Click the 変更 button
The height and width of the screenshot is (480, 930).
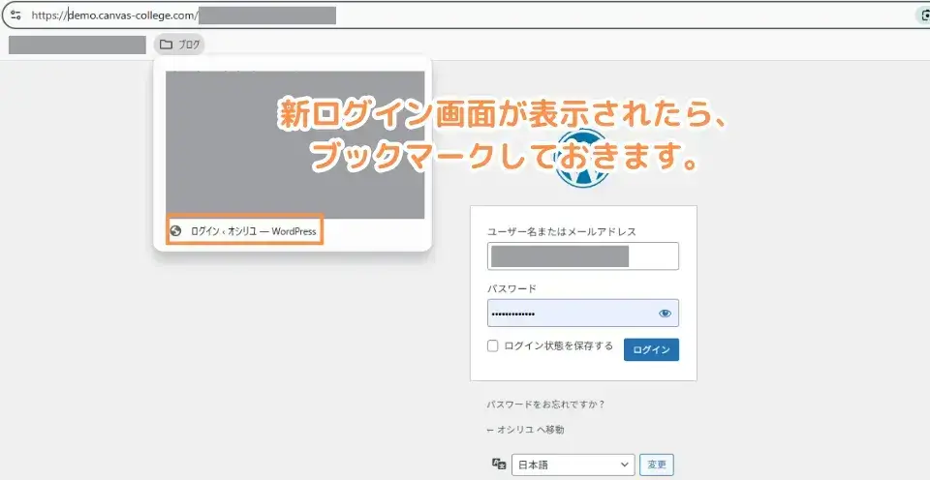657,465
